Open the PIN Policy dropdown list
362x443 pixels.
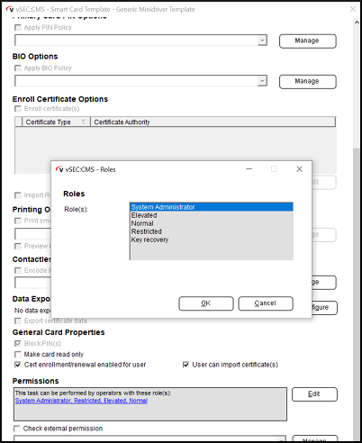coord(262,41)
